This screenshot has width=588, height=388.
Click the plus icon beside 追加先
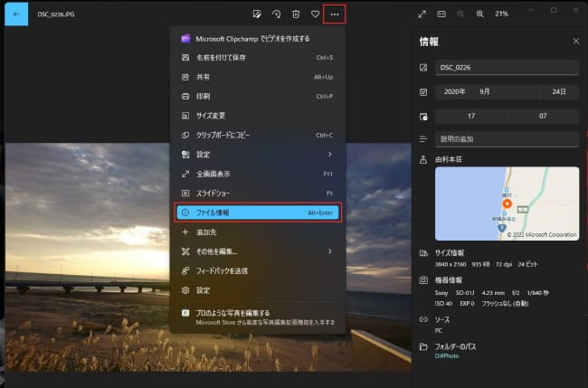[185, 232]
